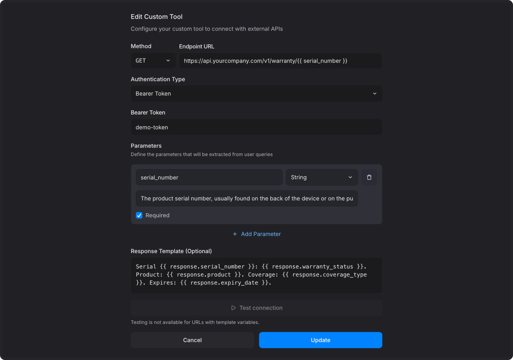Click into the Bearer Token demo-token field
The height and width of the screenshot is (360, 513).
pyautogui.click(x=256, y=127)
